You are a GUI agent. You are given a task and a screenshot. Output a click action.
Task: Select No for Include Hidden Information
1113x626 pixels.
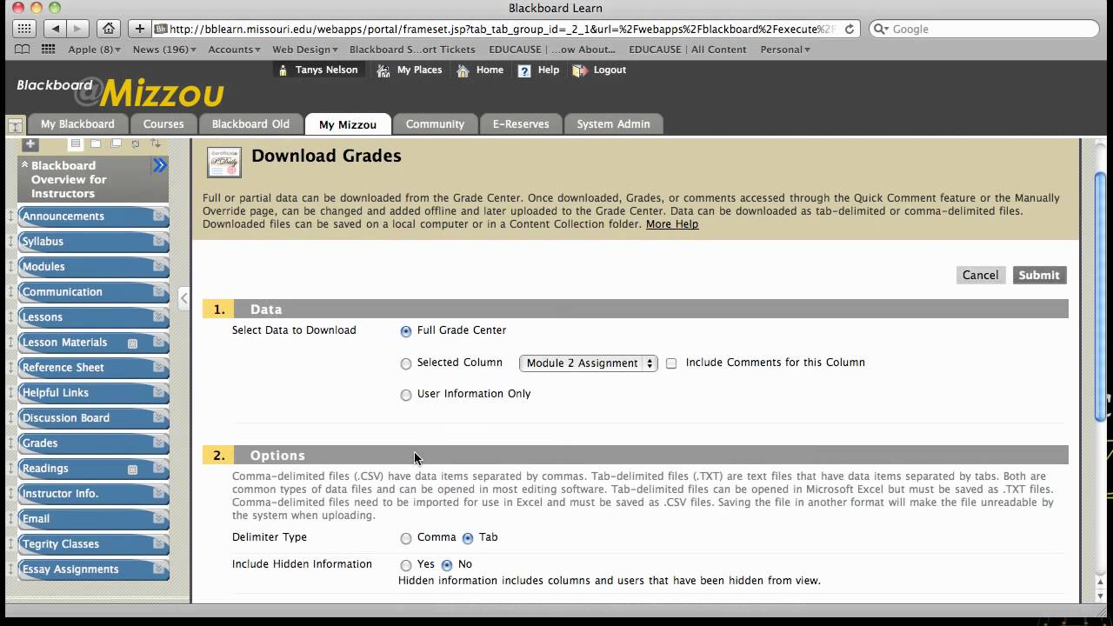pyautogui.click(x=447, y=565)
